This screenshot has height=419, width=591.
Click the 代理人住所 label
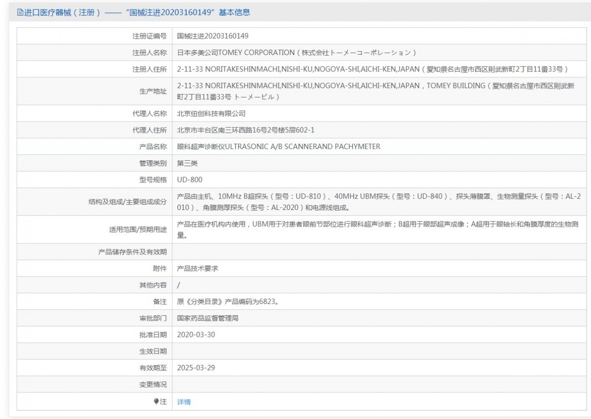click(150, 130)
